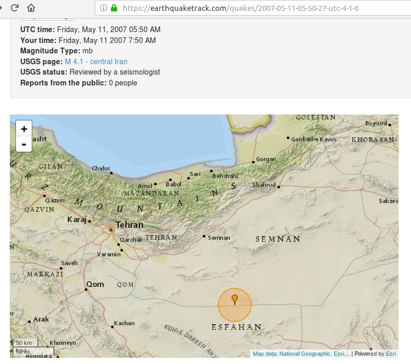Click the Shahrud city dot
The width and height of the screenshot is (411, 364).
pyautogui.click(x=278, y=186)
